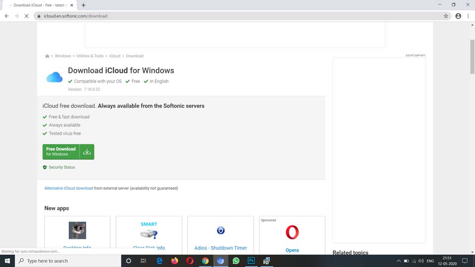475x267 pixels.
Task: Click scrollbar down arrow
Action: pos(472,252)
